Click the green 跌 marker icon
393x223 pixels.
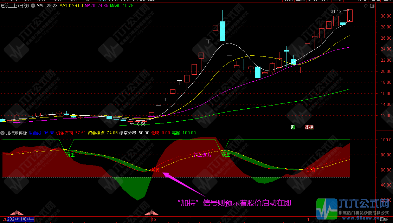[293, 127]
